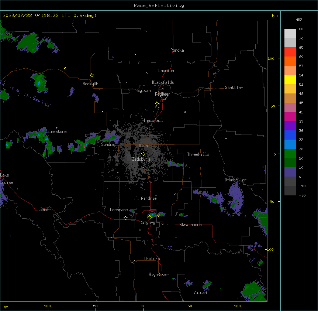Click the Base_Reflectivity title
318x311 pixels.
point(159,6)
